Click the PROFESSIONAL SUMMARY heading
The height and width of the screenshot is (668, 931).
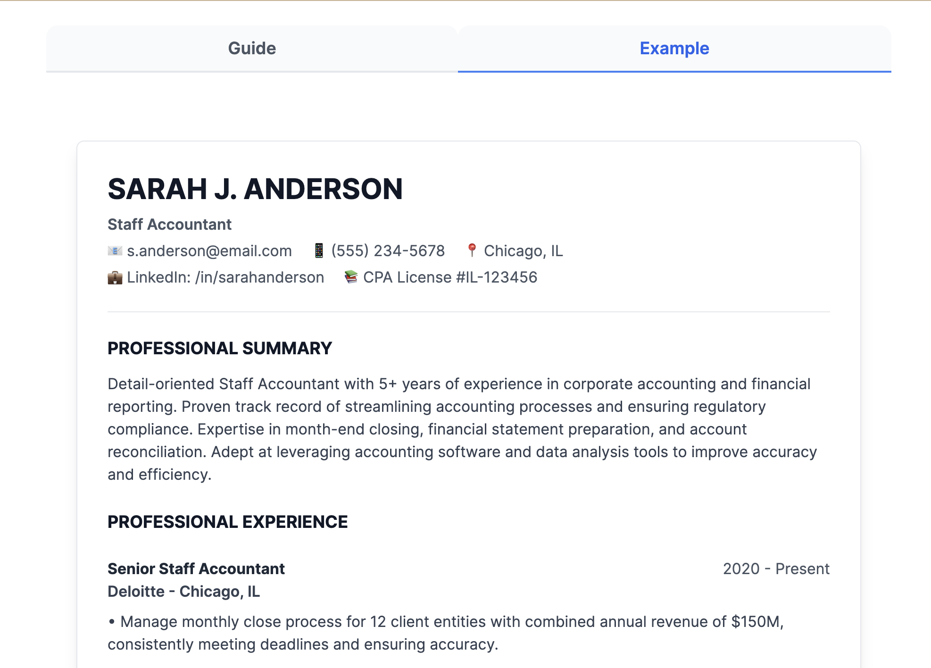tap(220, 348)
